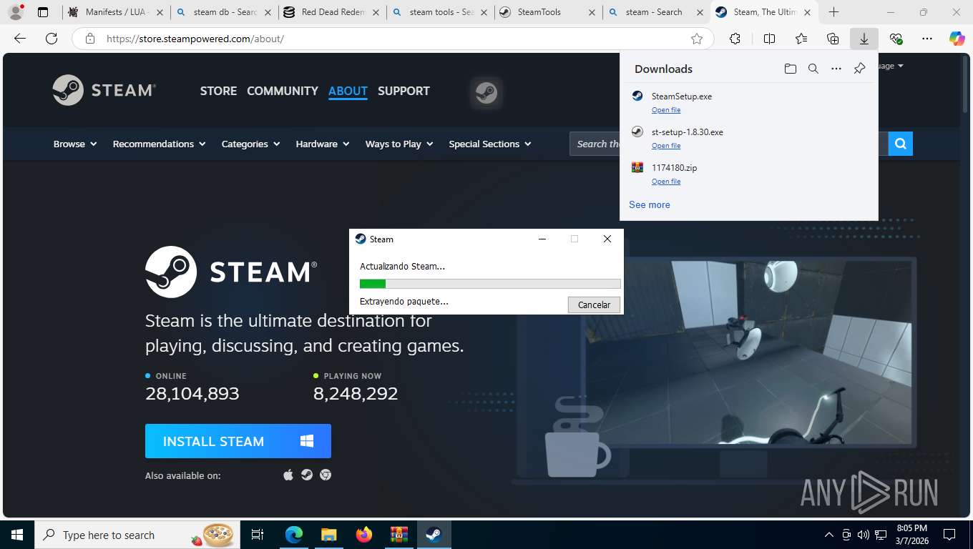Open file link under st-setup-1.8.30.exe
973x549 pixels.
click(666, 146)
